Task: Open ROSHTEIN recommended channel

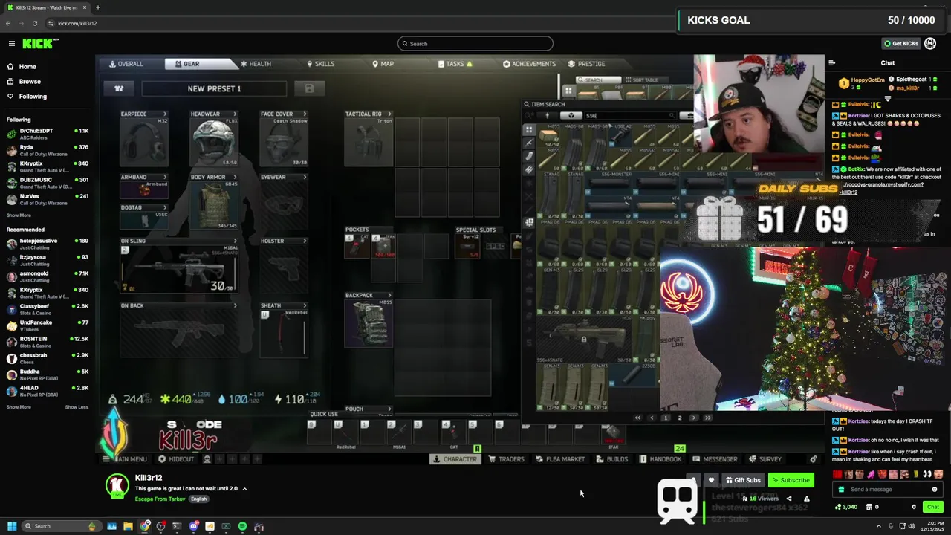Action: click(x=48, y=343)
